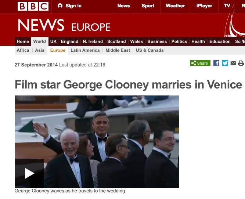
Task: Open Latin America regional news
Action: 85,50
